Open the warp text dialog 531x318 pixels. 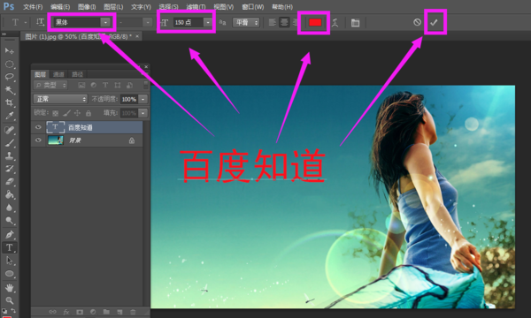(x=335, y=23)
